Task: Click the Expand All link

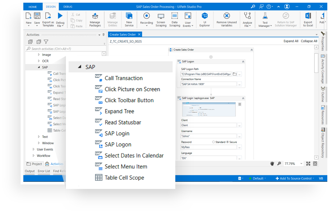Action: click(x=291, y=41)
